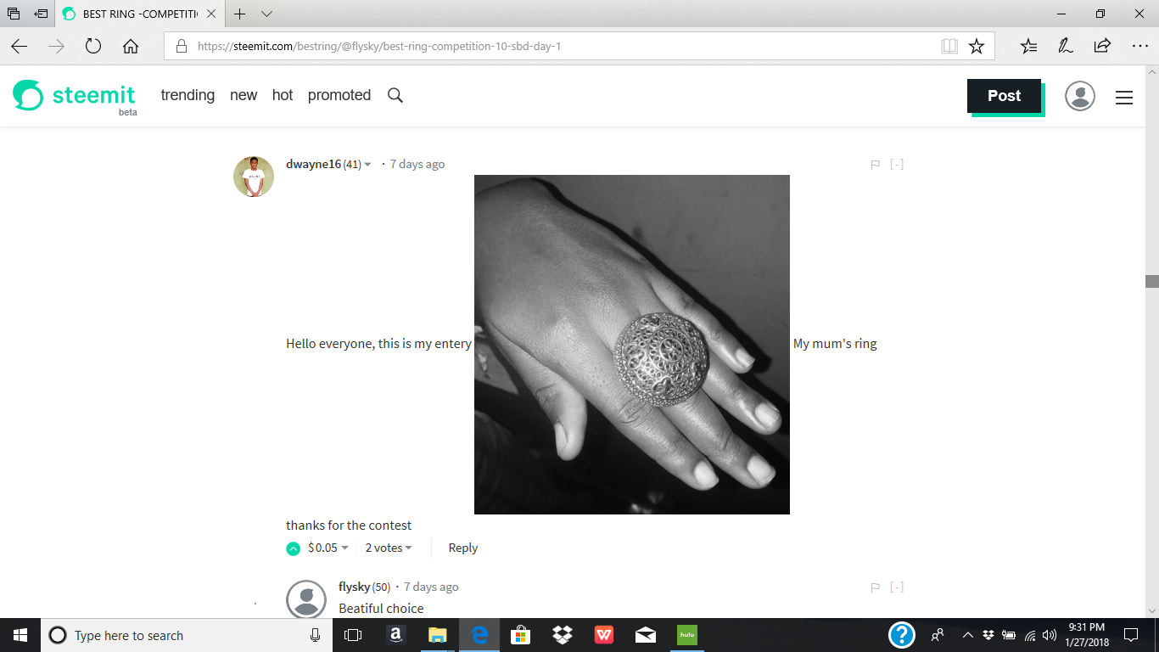Reply to dwayne16's comment

click(x=462, y=548)
